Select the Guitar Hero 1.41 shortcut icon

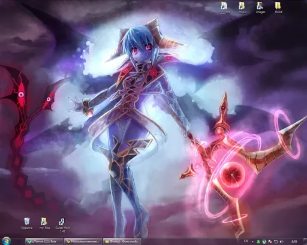coord(62,225)
